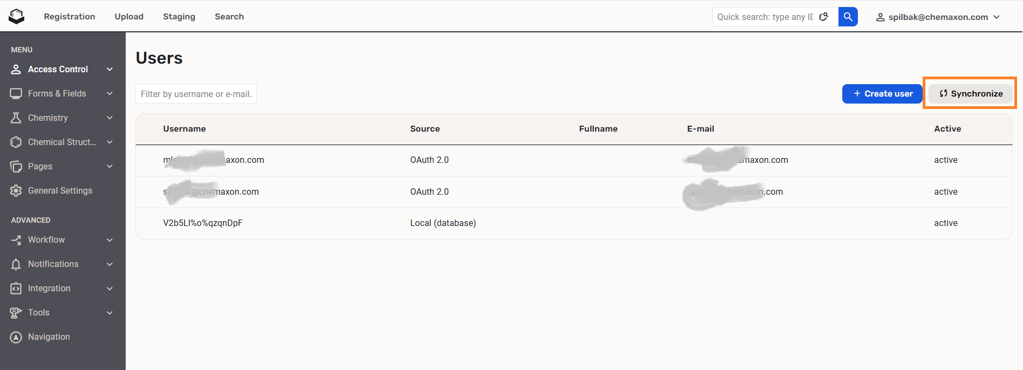
Task: Go to the Staging page
Action: coord(179,17)
